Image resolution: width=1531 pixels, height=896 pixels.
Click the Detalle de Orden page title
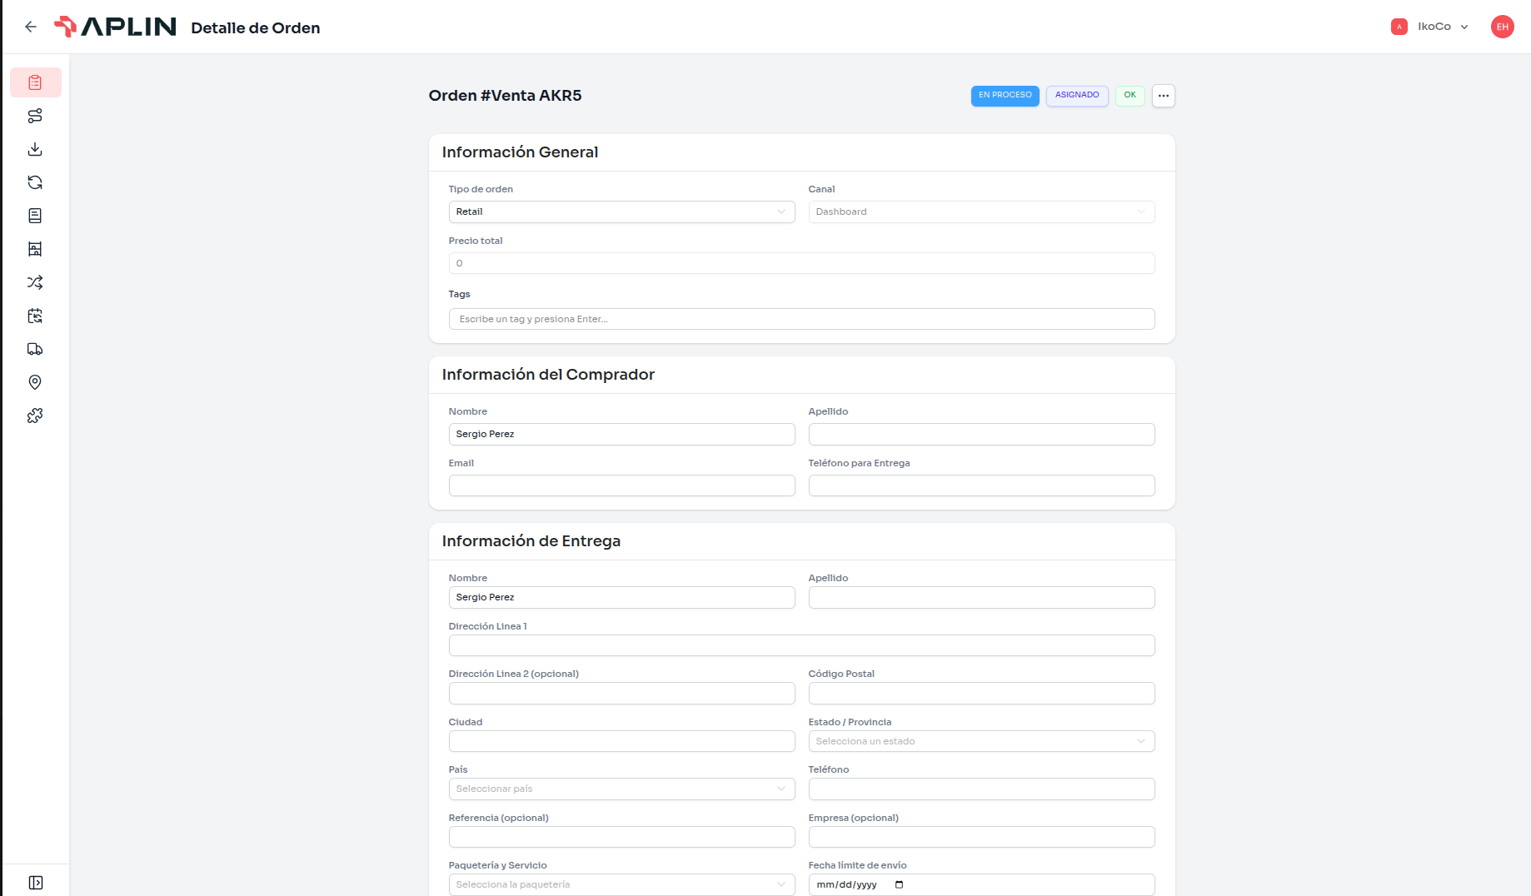point(256,27)
